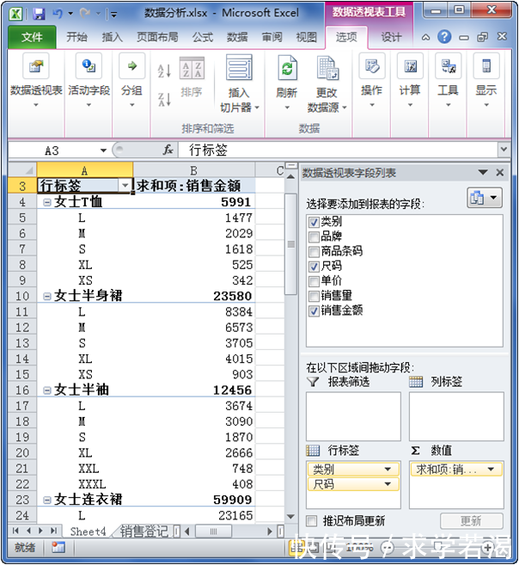Minimize the ribbon with caret icon

tap(425, 37)
